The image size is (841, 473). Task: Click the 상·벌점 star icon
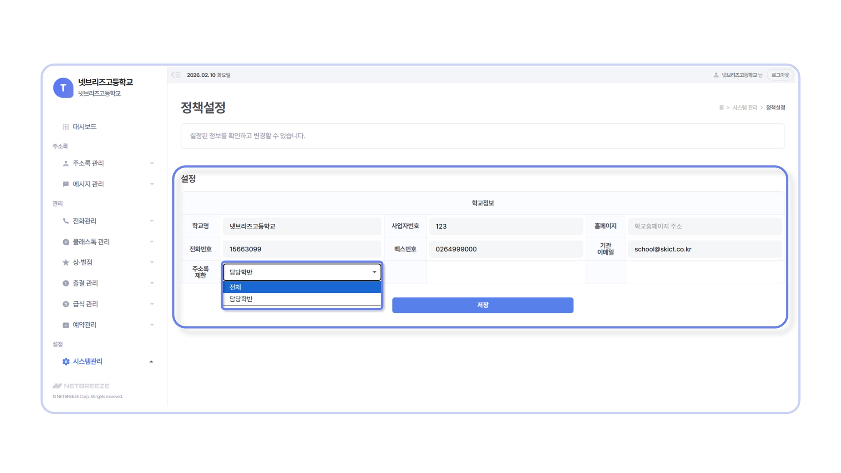point(66,262)
